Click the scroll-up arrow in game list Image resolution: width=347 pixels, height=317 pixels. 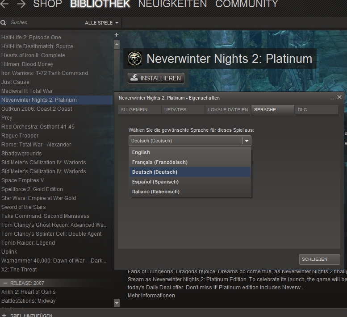pos(117,45)
